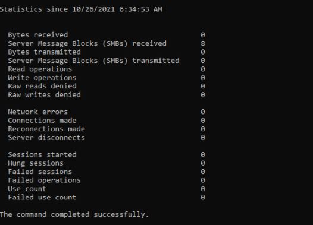Click the Bytes transmitted line
The width and height of the screenshot is (313, 225).
107,52
